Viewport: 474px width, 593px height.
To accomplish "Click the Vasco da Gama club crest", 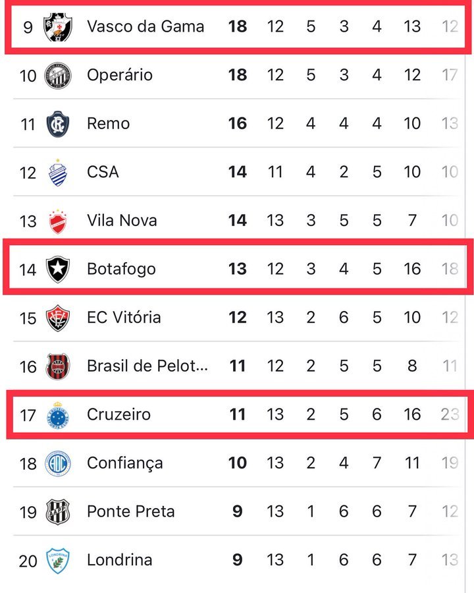I will (x=58, y=27).
